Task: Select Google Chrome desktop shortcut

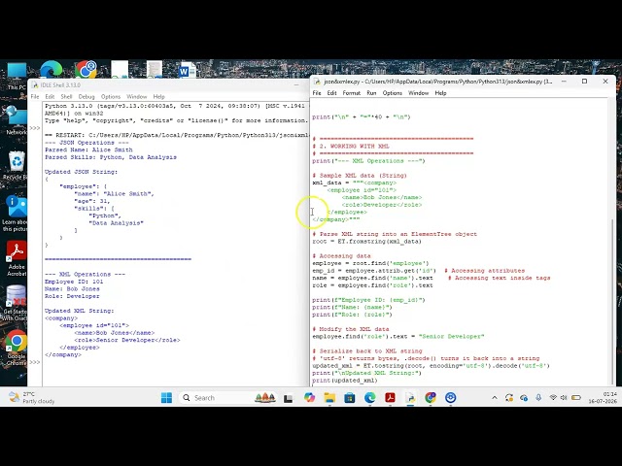Action: pos(17,348)
